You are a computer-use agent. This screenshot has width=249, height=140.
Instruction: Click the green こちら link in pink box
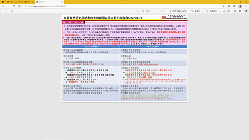(148, 44)
